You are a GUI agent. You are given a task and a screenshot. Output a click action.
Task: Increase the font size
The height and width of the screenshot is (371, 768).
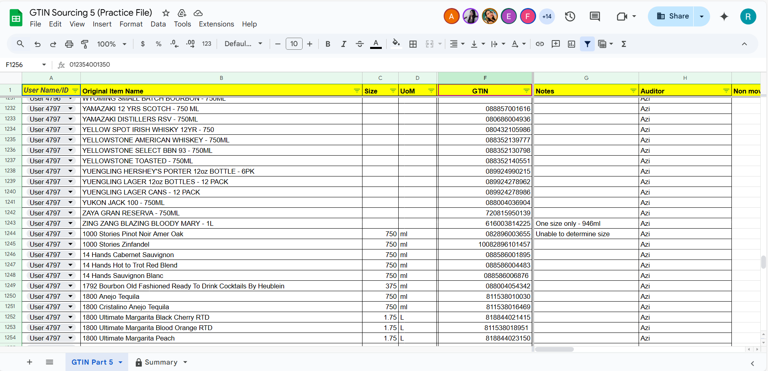click(x=309, y=44)
